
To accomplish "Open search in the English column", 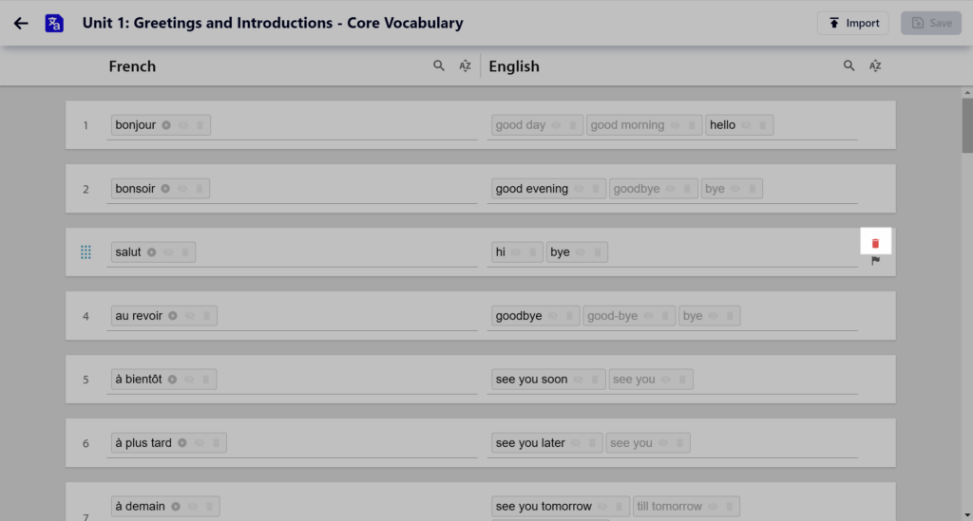I will coord(849,65).
